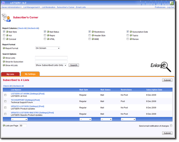Open the Restrictions bulk dropdown

(x=128, y=119)
